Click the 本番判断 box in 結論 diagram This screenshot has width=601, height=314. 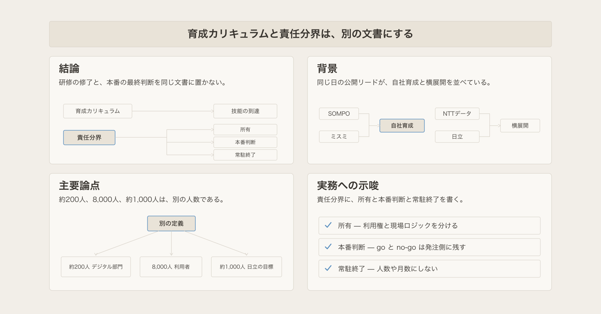(x=245, y=142)
